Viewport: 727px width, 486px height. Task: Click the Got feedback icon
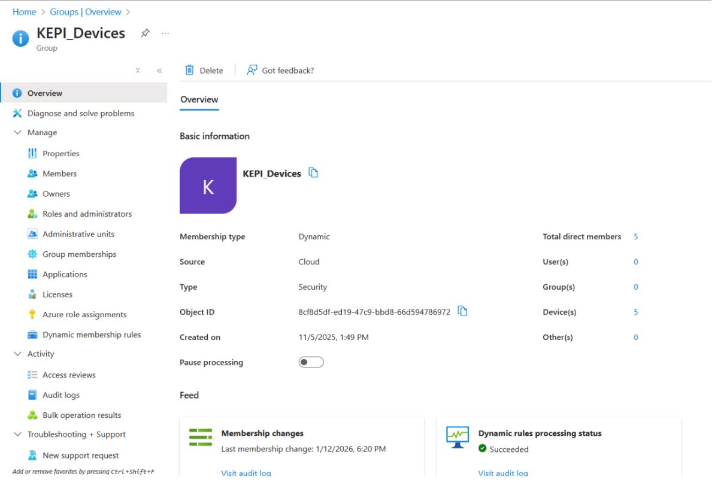252,70
